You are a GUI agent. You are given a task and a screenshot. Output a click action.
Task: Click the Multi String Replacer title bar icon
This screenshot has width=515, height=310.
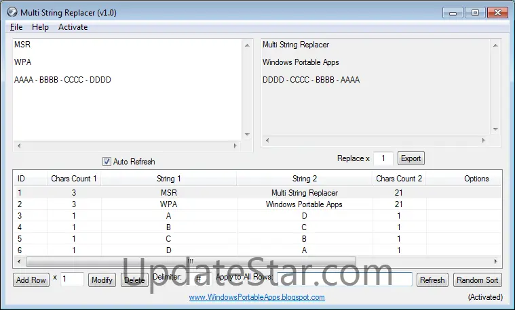(x=12, y=12)
